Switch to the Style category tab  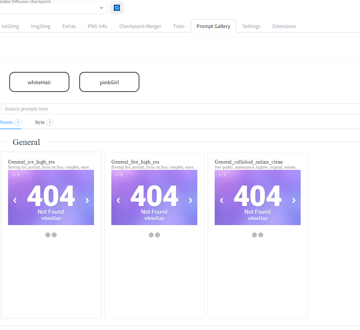coord(40,122)
